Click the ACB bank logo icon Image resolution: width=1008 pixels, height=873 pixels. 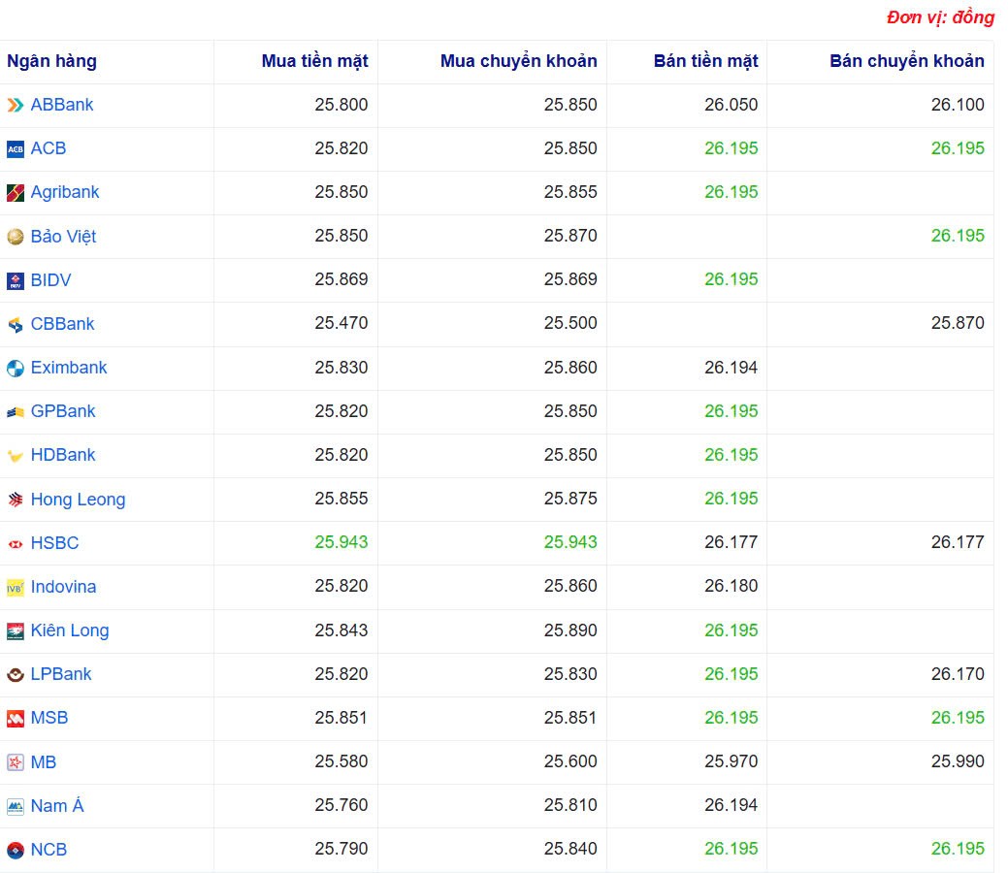(x=14, y=147)
